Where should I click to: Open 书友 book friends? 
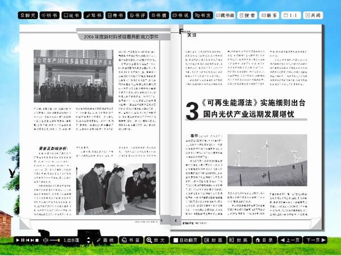coord(203,15)
